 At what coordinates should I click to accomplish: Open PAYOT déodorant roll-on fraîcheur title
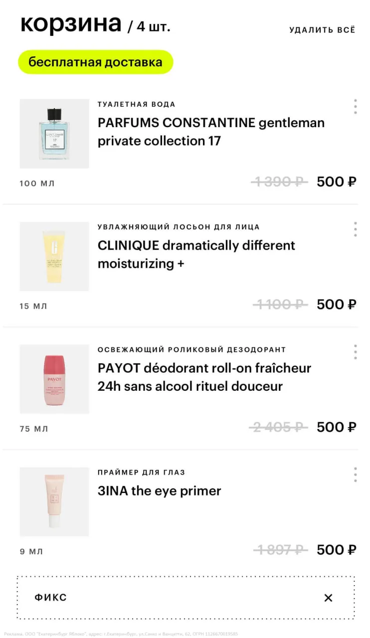pyautogui.click(x=204, y=377)
